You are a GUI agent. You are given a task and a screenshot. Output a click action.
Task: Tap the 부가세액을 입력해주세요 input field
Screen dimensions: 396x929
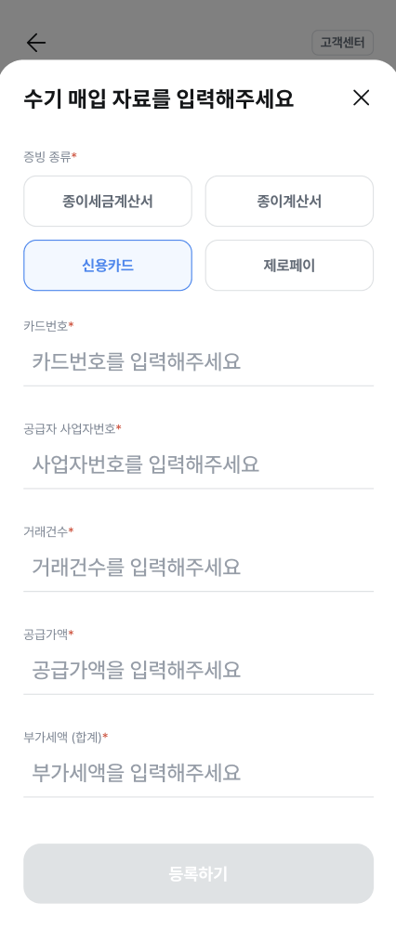(x=199, y=773)
